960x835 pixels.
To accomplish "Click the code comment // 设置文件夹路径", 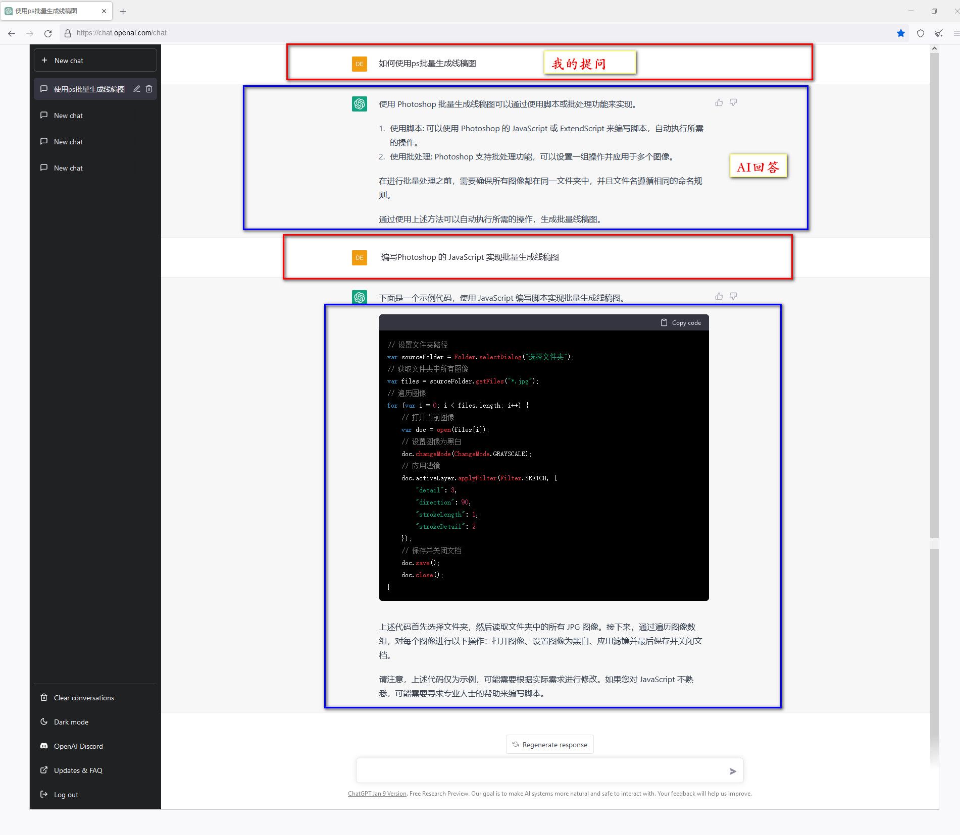I will click(x=418, y=345).
